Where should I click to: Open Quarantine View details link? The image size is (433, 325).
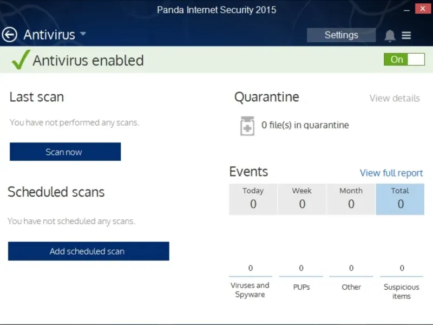395,98
